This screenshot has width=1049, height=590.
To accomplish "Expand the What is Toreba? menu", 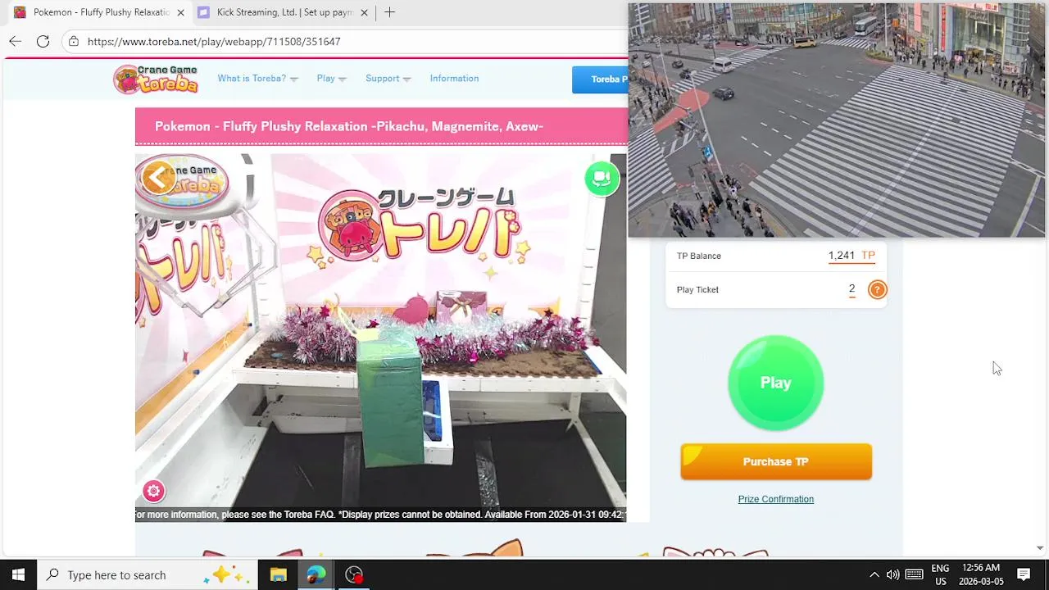I will (x=257, y=79).
